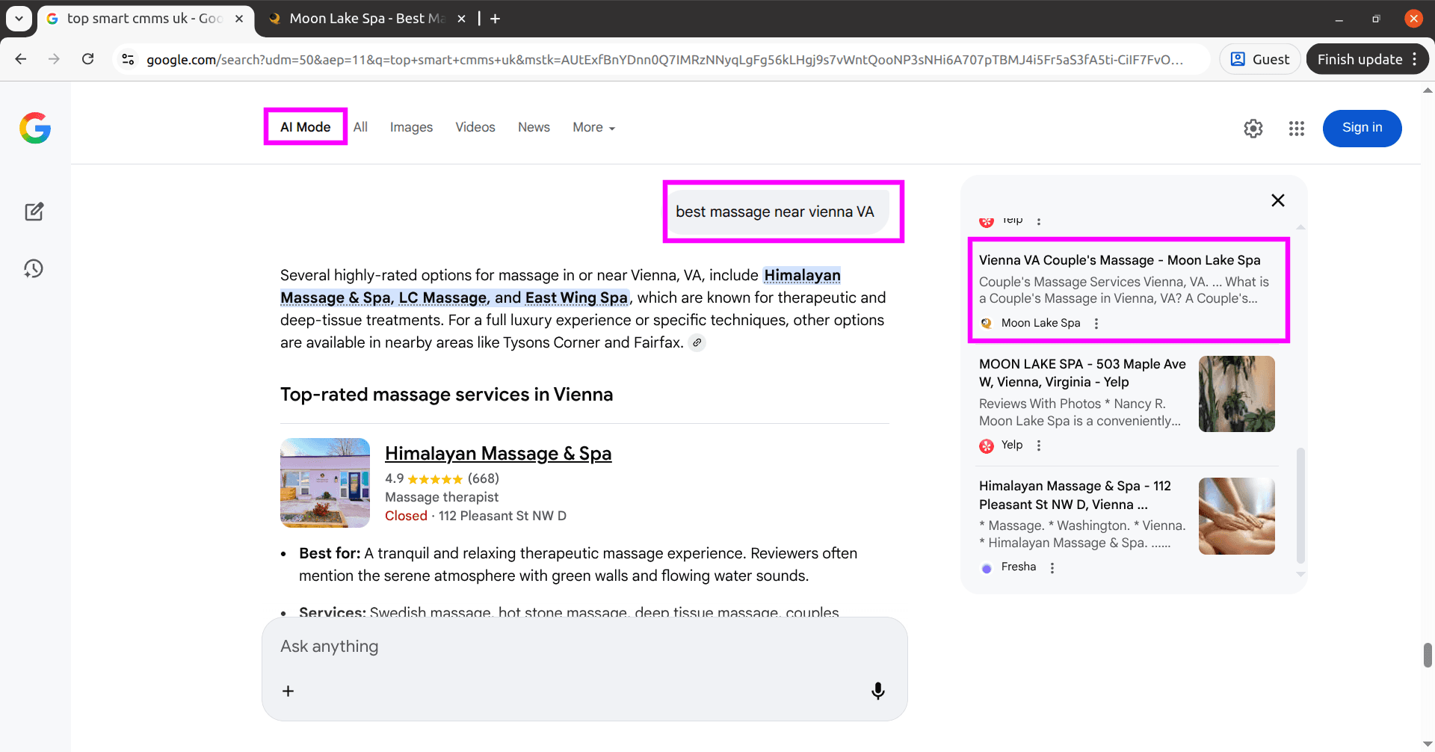Open the Google Search settings gear
Viewport: 1435px width, 752px height.
(x=1253, y=128)
